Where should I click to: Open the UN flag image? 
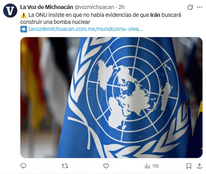coord(111,97)
